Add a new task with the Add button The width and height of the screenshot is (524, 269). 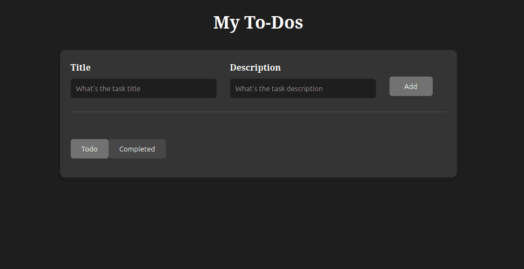tap(411, 86)
